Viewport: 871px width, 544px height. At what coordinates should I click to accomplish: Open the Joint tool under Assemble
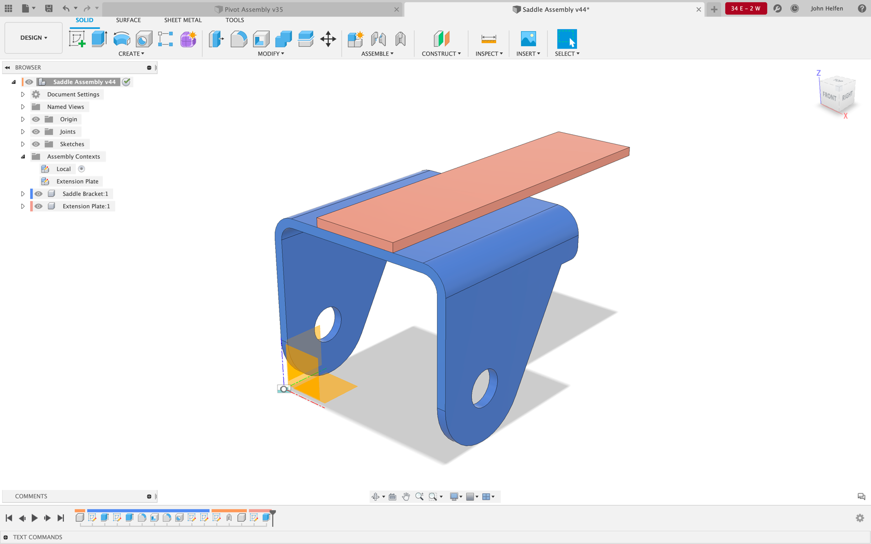pos(378,38)
